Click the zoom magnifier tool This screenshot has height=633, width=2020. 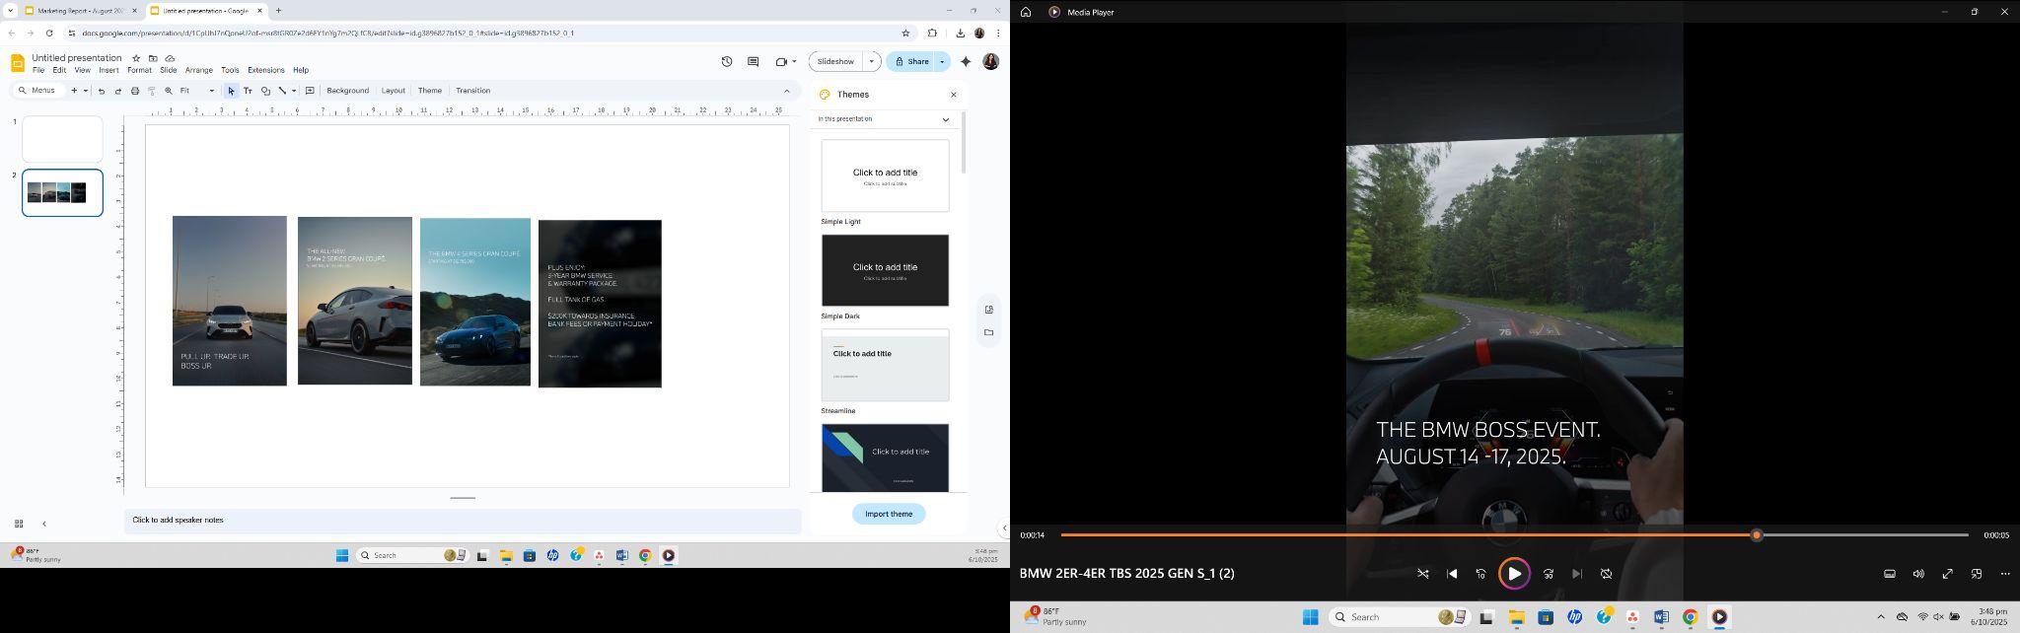tap(169, 91)
